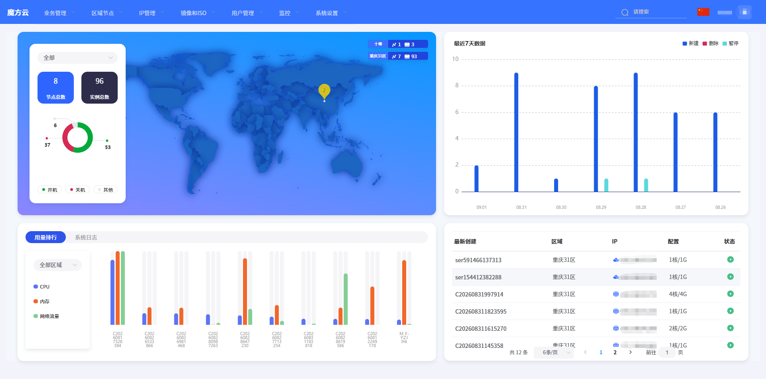Click 4核/4G configuration cell
This screenshot has height=379, width=766.
coord(678,294)
